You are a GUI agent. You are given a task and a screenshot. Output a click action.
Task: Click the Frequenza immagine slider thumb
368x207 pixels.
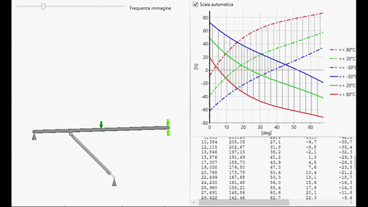click(x=43, y=6)
